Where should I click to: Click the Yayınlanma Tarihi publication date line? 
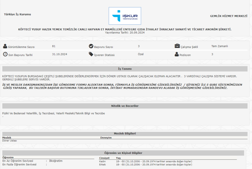pyautogui.click(x=125, y=33)
